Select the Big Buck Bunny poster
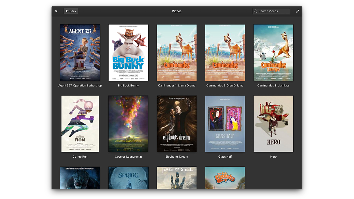 (x=128, y=53)
